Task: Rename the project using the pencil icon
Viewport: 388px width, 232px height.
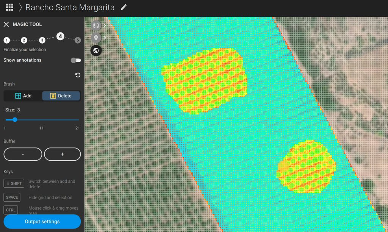Action: [x=124, y=7]
